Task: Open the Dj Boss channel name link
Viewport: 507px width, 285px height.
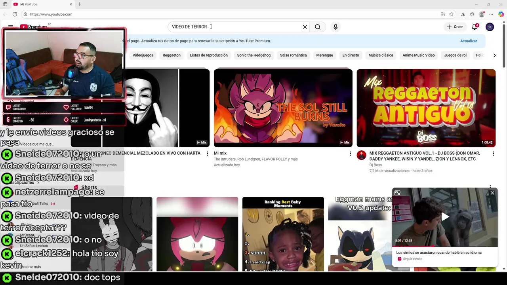Action: [375, 165]
